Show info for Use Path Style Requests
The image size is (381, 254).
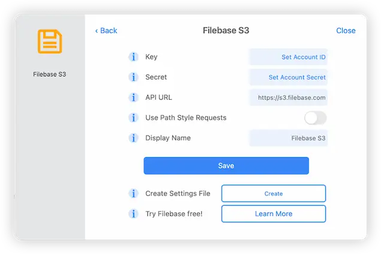(134, 118)
